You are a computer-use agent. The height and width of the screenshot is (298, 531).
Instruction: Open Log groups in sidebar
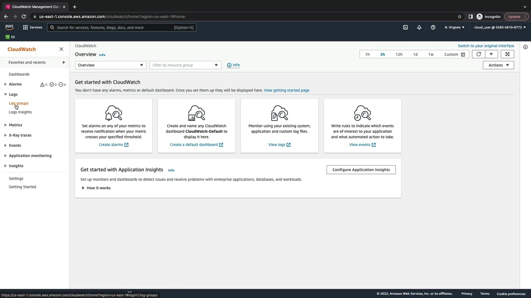pyautogui.click(x=19, y=103)
